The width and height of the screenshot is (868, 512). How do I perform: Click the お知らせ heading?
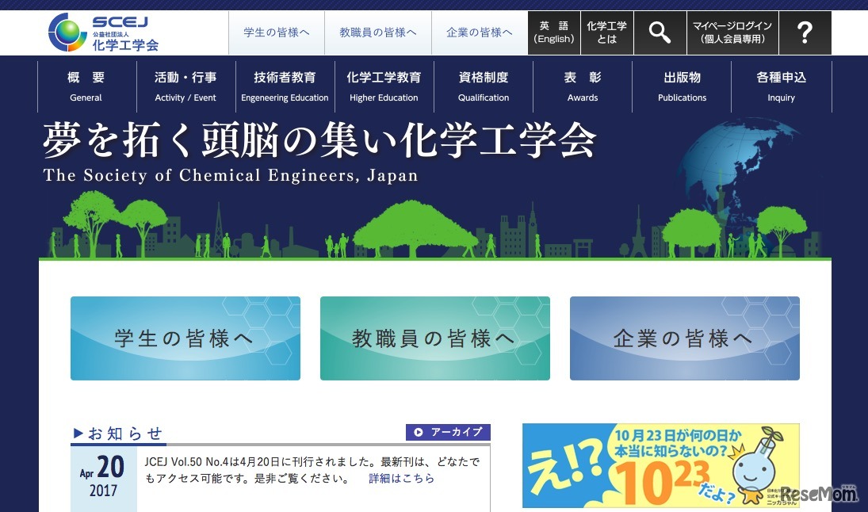125,434
